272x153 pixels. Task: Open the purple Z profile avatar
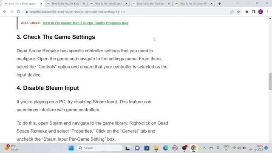(x=261, y=11)
